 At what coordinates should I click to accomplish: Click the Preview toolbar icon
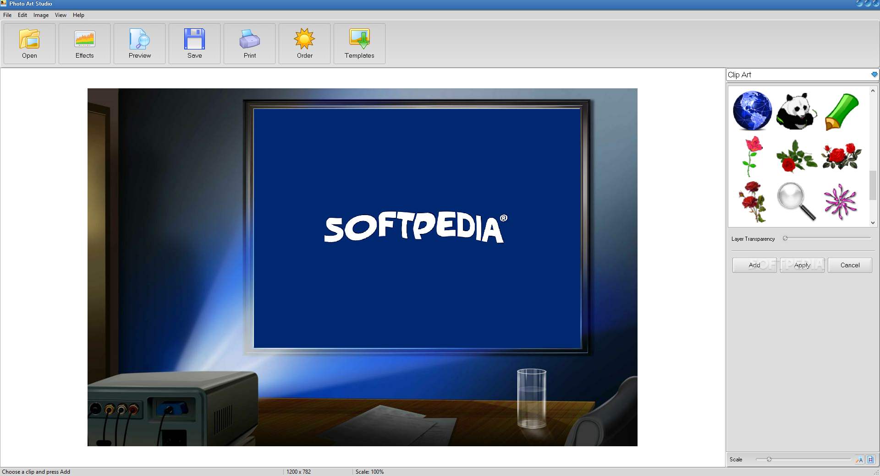pyautogui.click(x=139, y=43)
